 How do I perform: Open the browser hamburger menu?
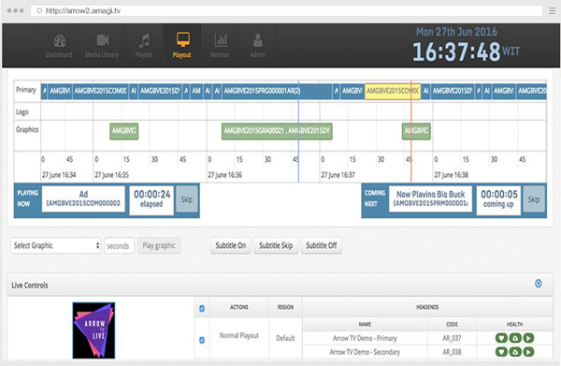tap(553, 10)
